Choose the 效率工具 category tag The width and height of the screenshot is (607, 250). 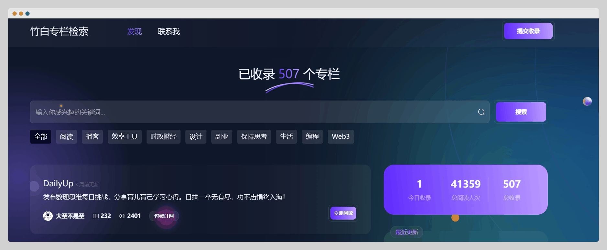click(125, 136)
